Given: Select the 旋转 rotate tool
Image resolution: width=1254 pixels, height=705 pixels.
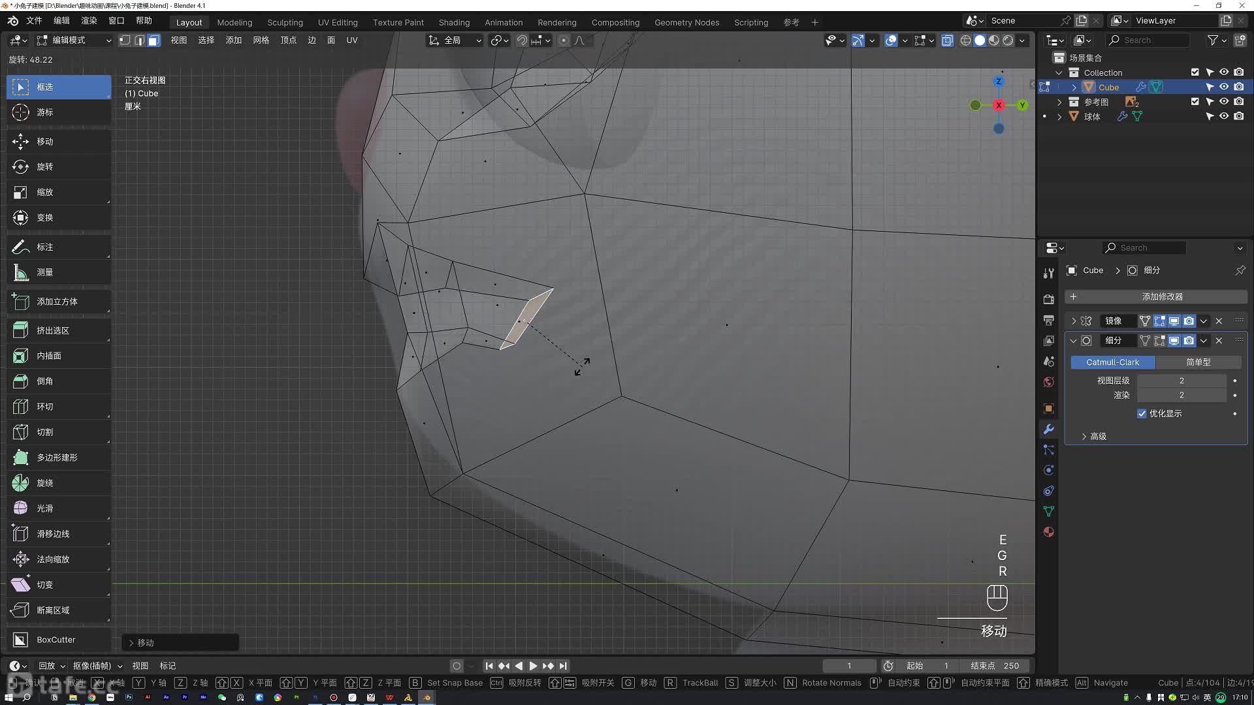Looking at the screenshot, I should point(59,167).
